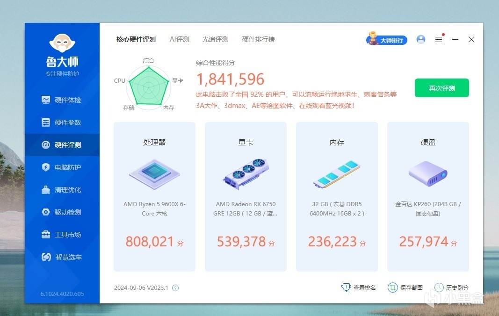Click version number 6.1024.4020.605
The height and width of the screenshot is (316, 499).
point(62,294)
